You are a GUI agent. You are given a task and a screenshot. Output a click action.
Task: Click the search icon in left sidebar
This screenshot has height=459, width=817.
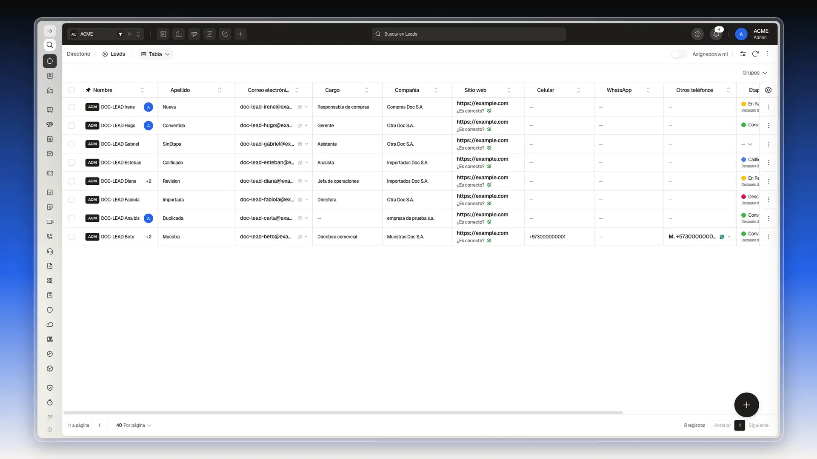(x=50, y=45)
